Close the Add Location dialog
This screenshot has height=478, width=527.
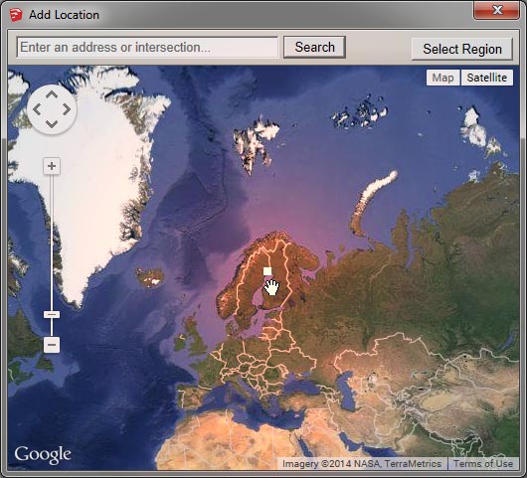(497, 10)
